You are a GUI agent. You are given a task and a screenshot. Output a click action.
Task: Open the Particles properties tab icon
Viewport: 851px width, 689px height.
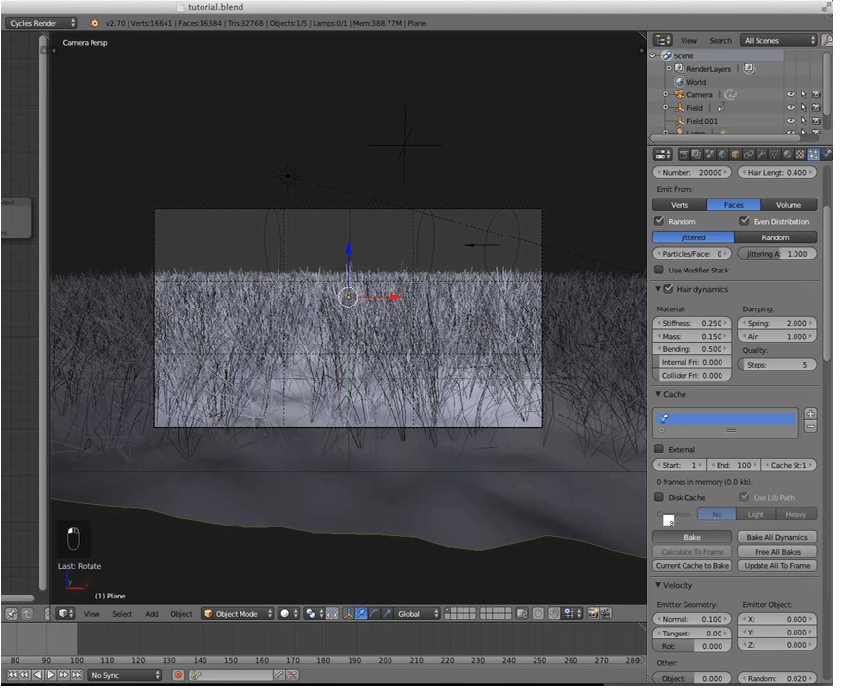tap(813, 154)
